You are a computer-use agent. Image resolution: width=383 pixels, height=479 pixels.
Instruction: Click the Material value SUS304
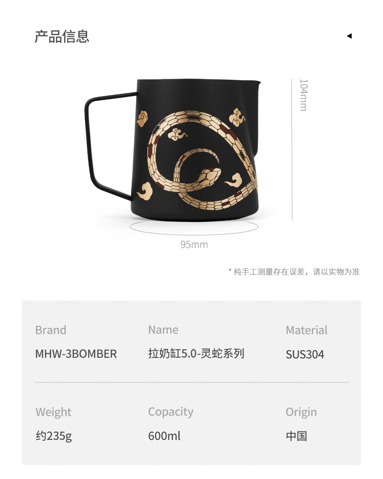coord(305,354)
